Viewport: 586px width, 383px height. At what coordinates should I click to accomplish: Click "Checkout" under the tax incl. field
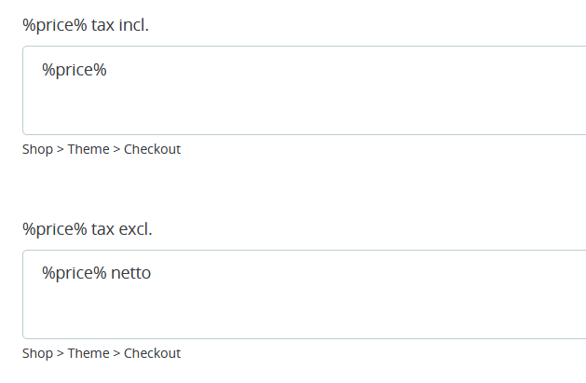152,149
